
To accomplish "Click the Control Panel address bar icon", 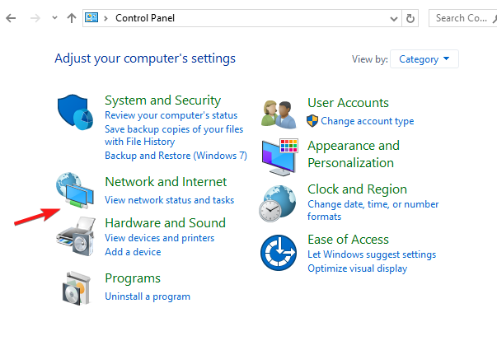I will point(91,18).
